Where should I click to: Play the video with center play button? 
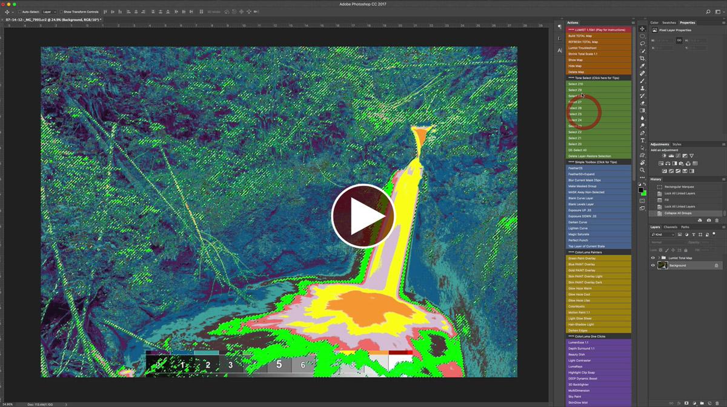(363, 216)
